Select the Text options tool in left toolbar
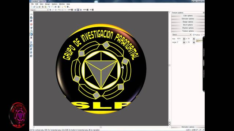Screen dimensions: 234x131 [x=31, y=14]
